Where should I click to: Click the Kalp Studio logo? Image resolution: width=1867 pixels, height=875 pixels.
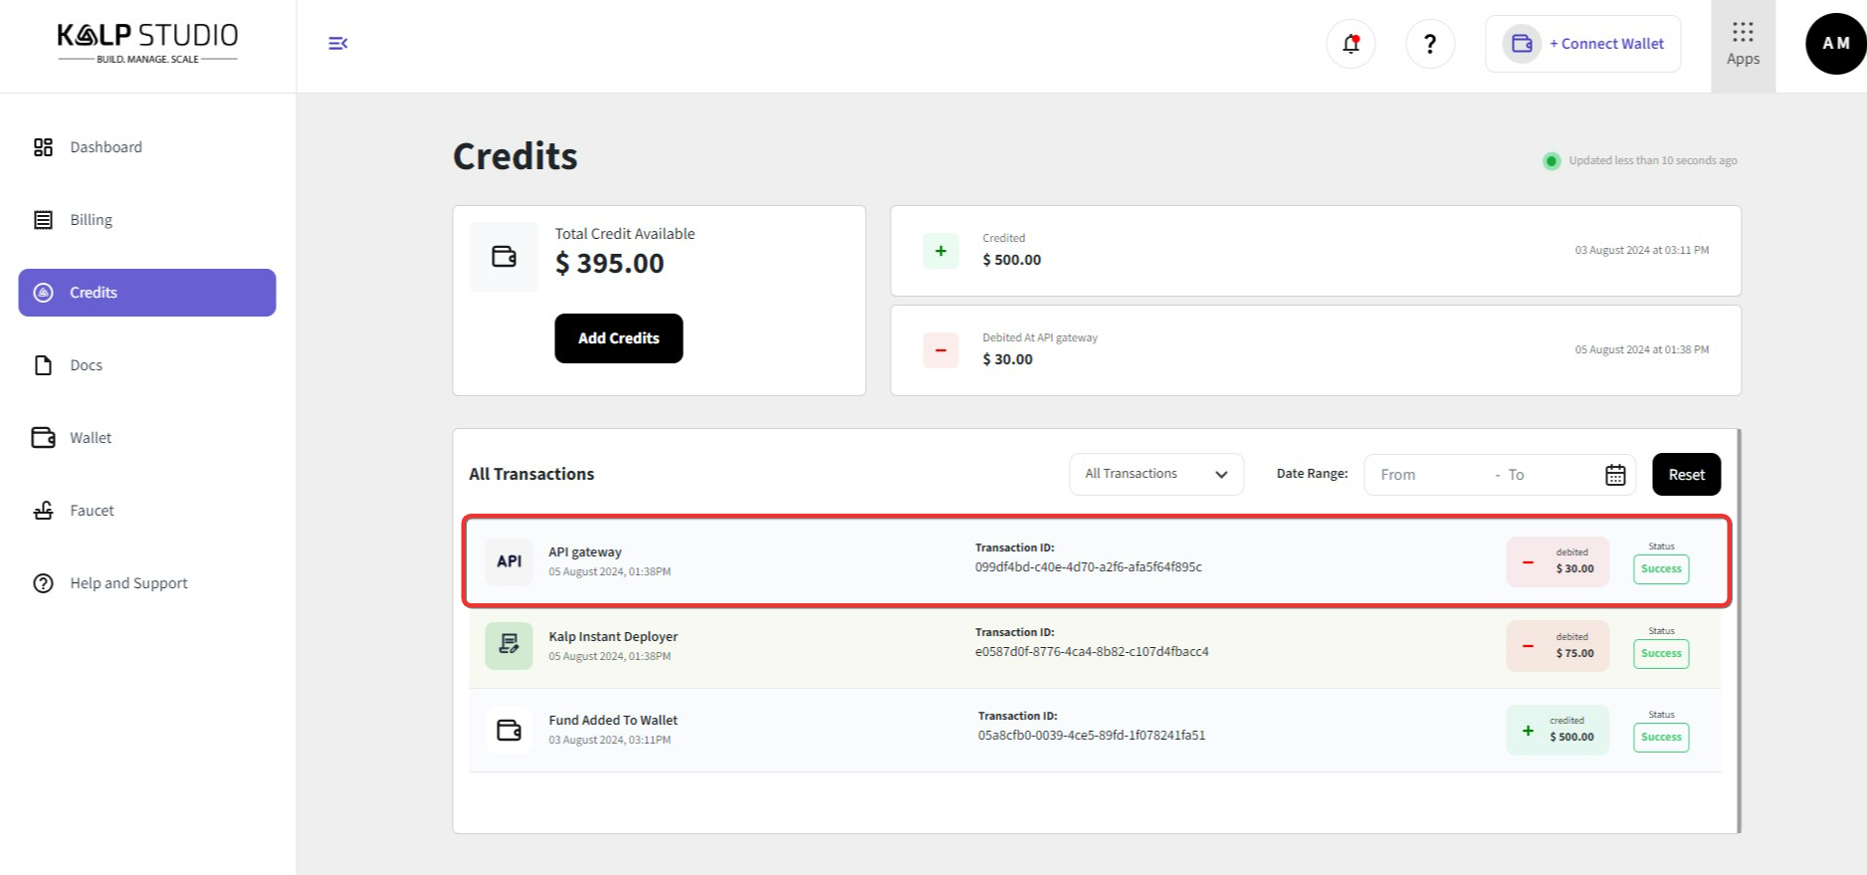(x=147, y=43)
